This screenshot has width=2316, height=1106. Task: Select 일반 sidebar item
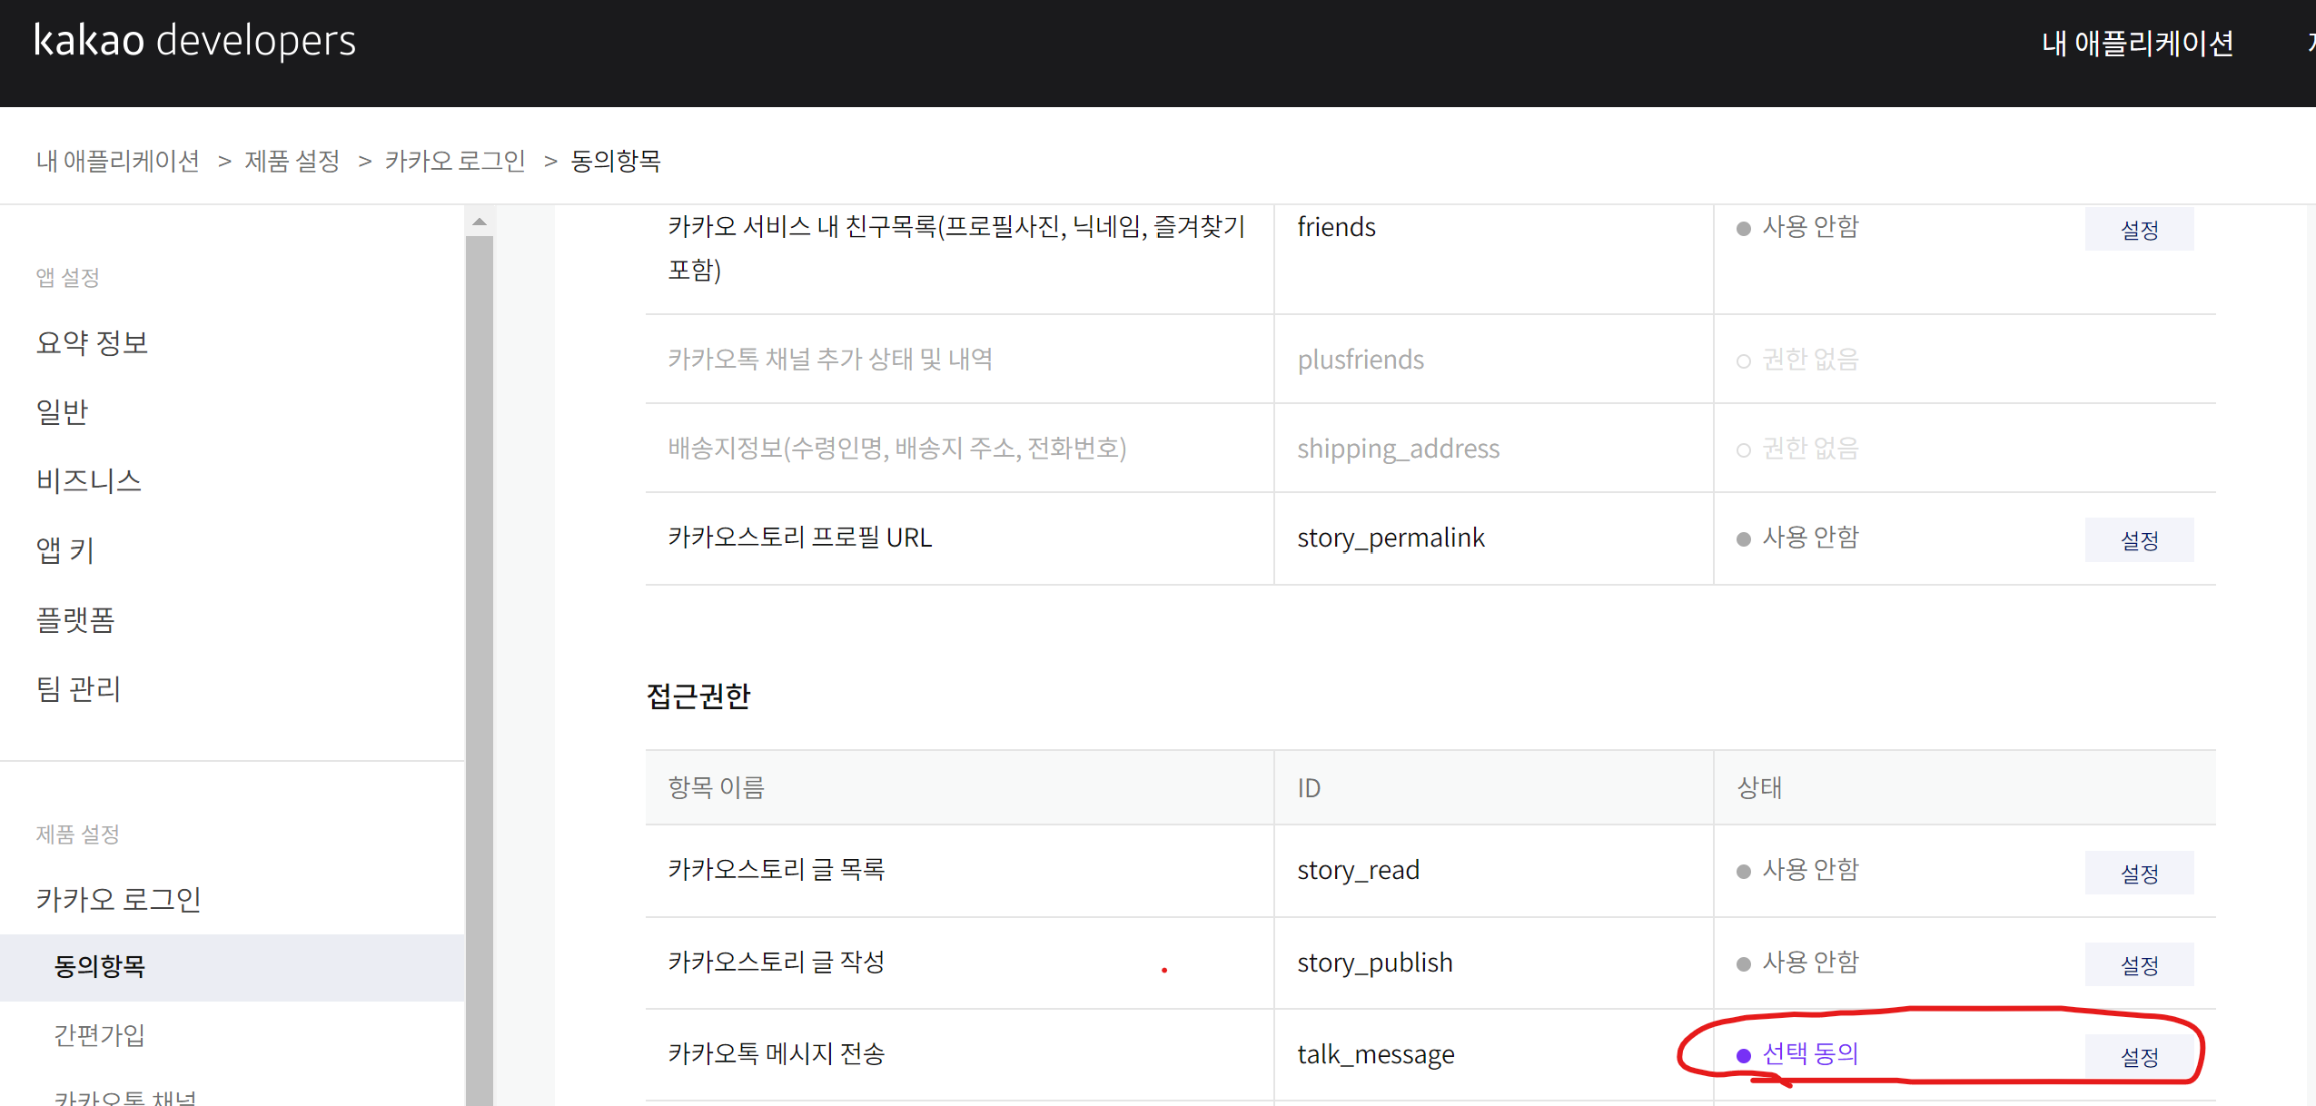tap(62, 411)
